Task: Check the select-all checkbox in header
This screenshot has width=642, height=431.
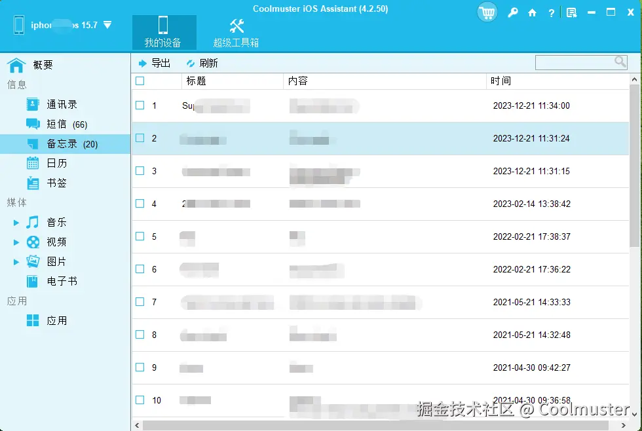Action: [140, 81]
